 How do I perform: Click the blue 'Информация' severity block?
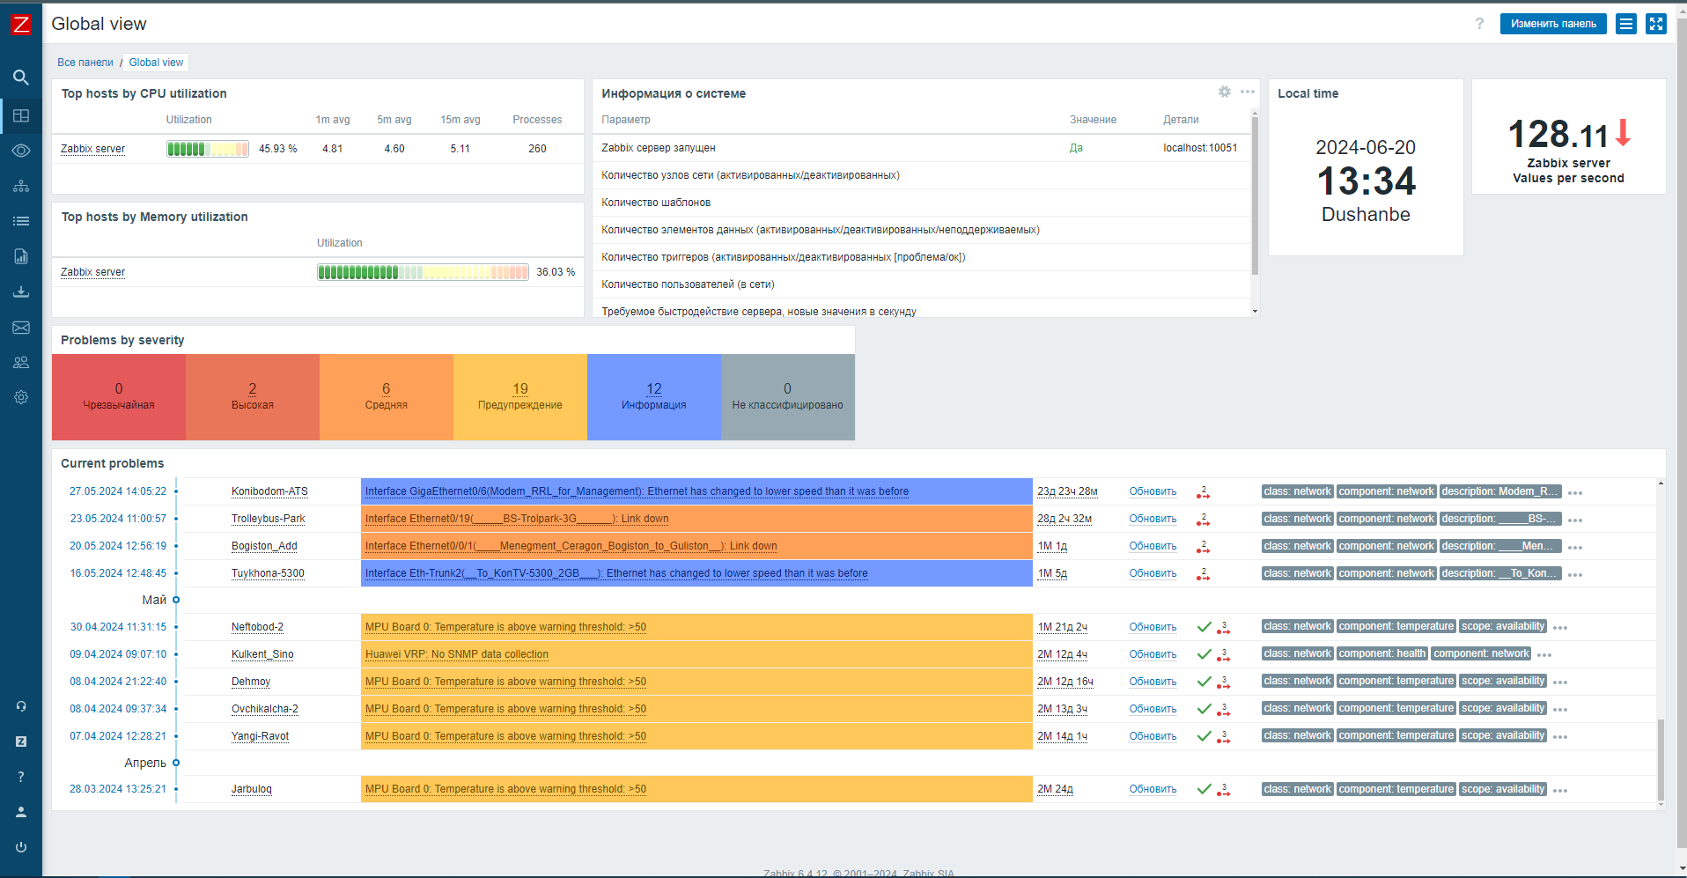653,396
